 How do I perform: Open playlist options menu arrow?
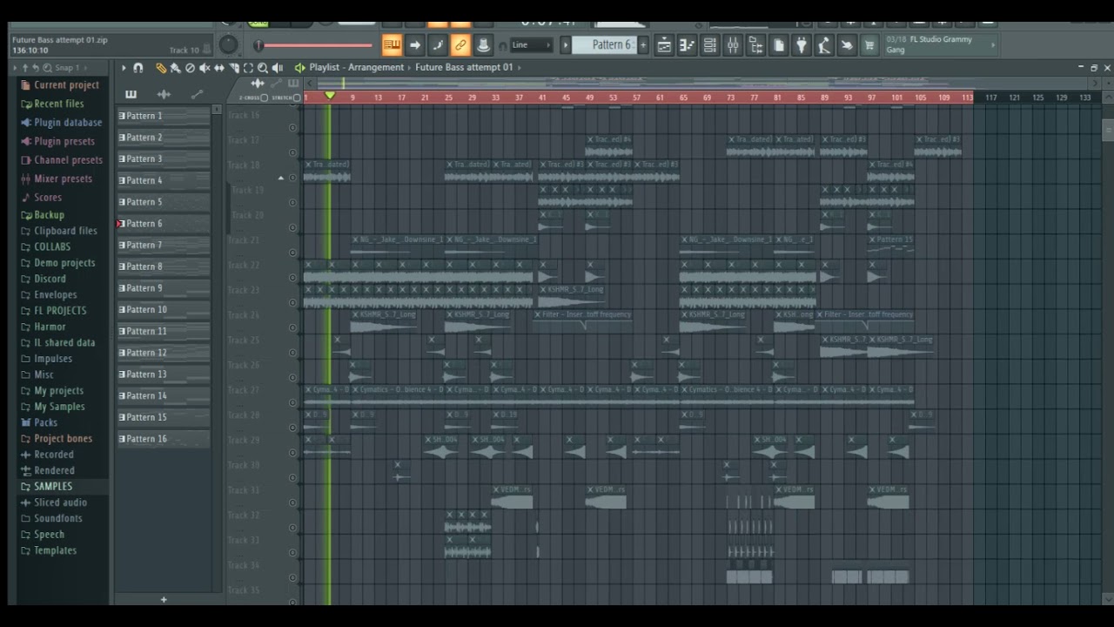[124, 68]
